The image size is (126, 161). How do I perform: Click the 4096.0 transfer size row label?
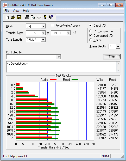11,134
